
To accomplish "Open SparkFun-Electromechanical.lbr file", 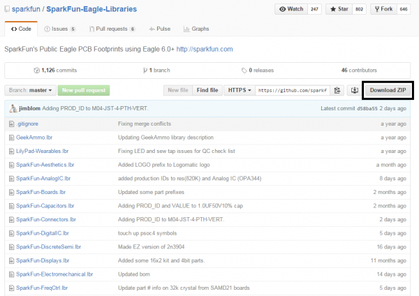I will 54,274.
